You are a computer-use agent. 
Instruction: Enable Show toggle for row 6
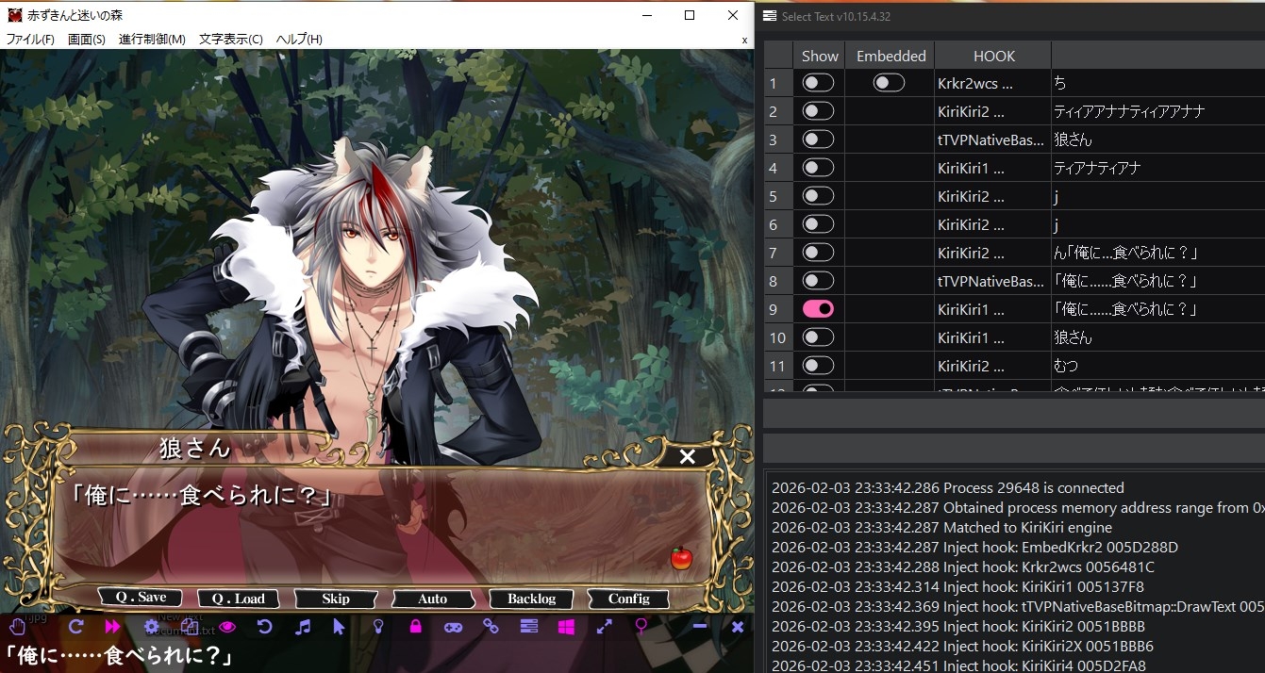(818, 224)
